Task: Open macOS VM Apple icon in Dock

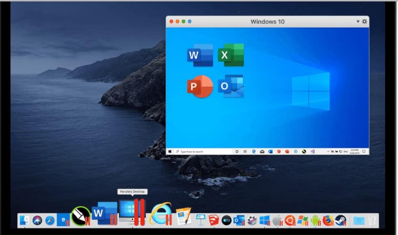Action: coord(277,220)
